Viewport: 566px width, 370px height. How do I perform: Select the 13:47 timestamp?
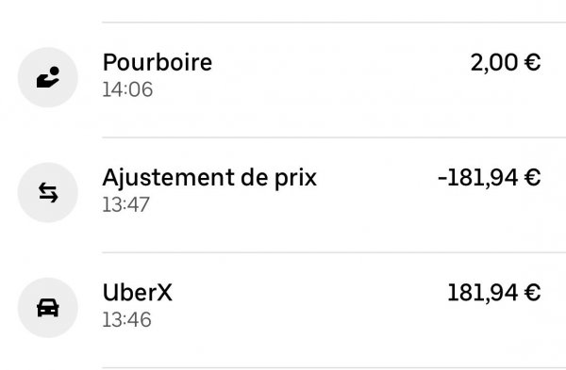point(126,204)
